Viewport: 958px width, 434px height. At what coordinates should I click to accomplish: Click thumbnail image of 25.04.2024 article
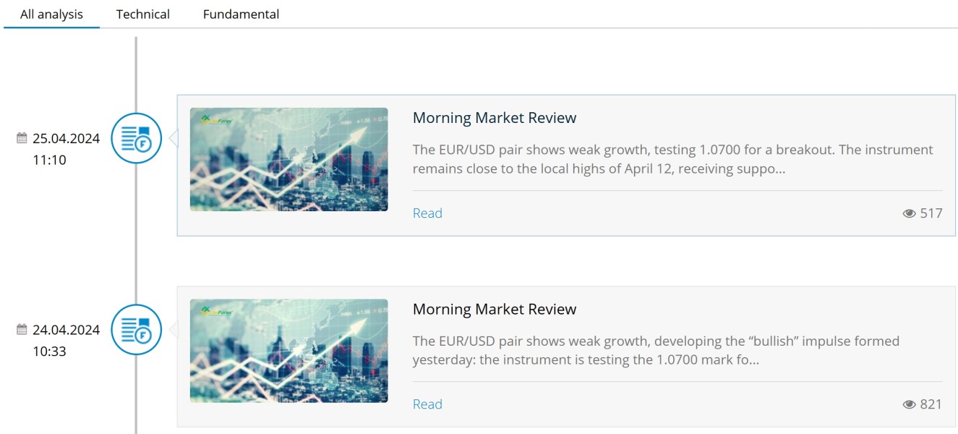[288, 160]
